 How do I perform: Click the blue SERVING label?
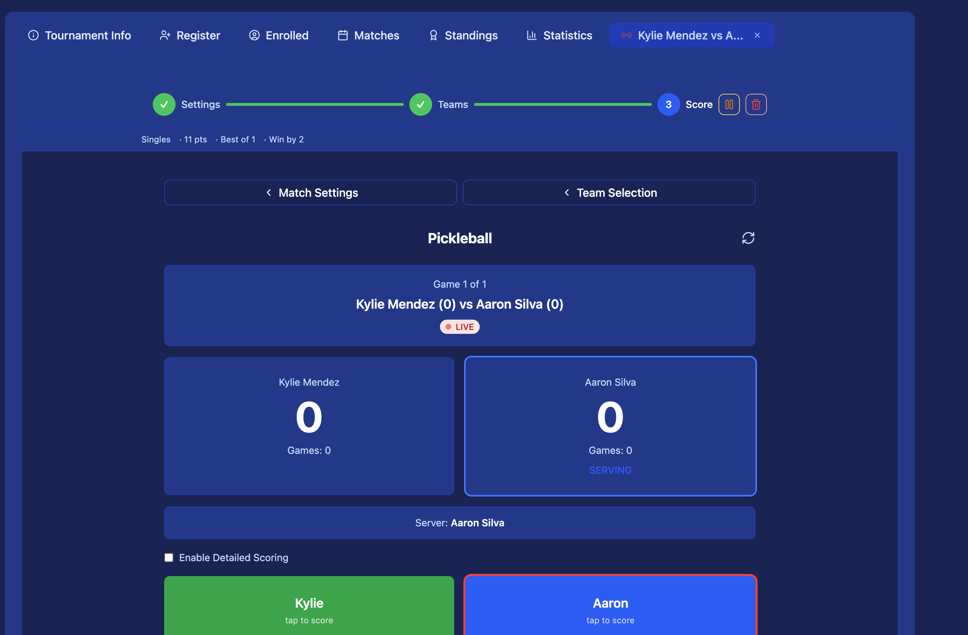(x=610, y=470)
